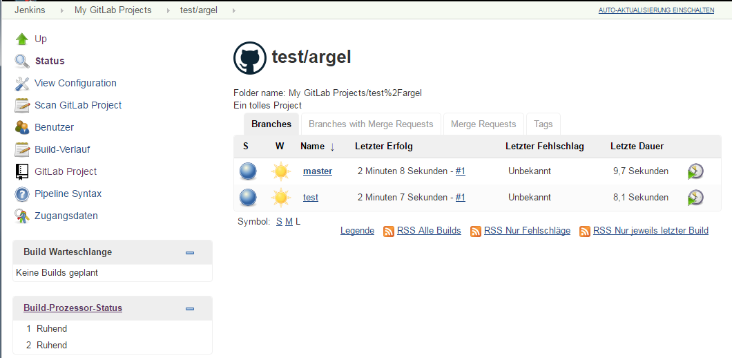This screenshot has height=358, width=732.
Task: Switch to the Branches tab
Action: pos(271,124)
